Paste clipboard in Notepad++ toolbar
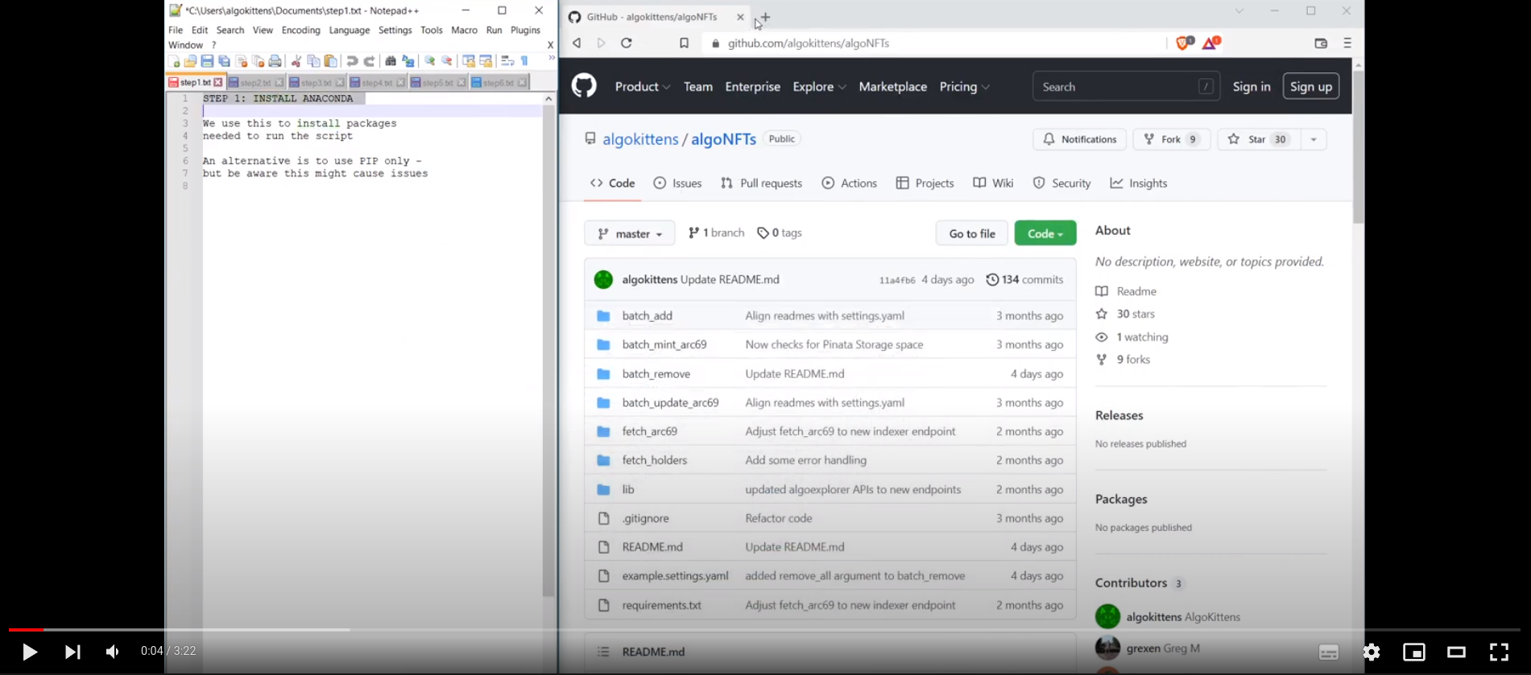1531x675 pixels. pos(331,61)
